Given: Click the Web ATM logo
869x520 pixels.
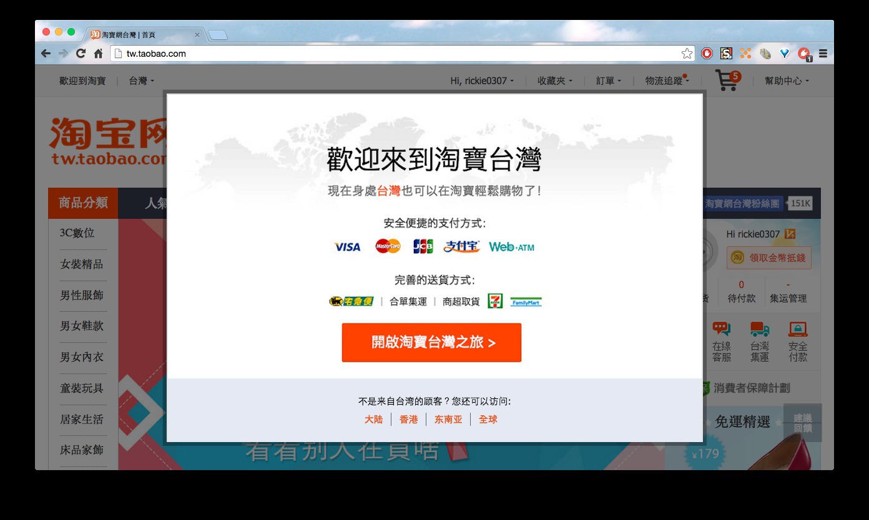Looking at the screenshot, I should [x=512, y=247].
